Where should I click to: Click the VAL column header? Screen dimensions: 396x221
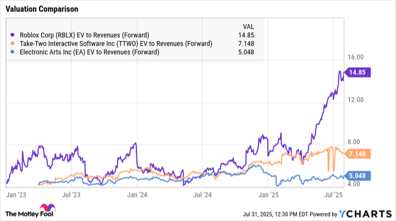248,26
